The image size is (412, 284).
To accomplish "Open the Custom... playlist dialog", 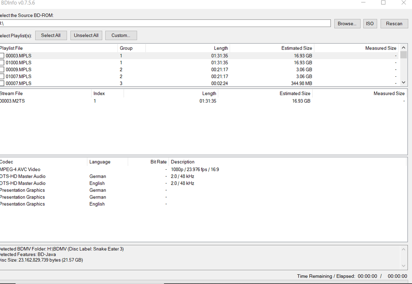I will coord(121,35).
